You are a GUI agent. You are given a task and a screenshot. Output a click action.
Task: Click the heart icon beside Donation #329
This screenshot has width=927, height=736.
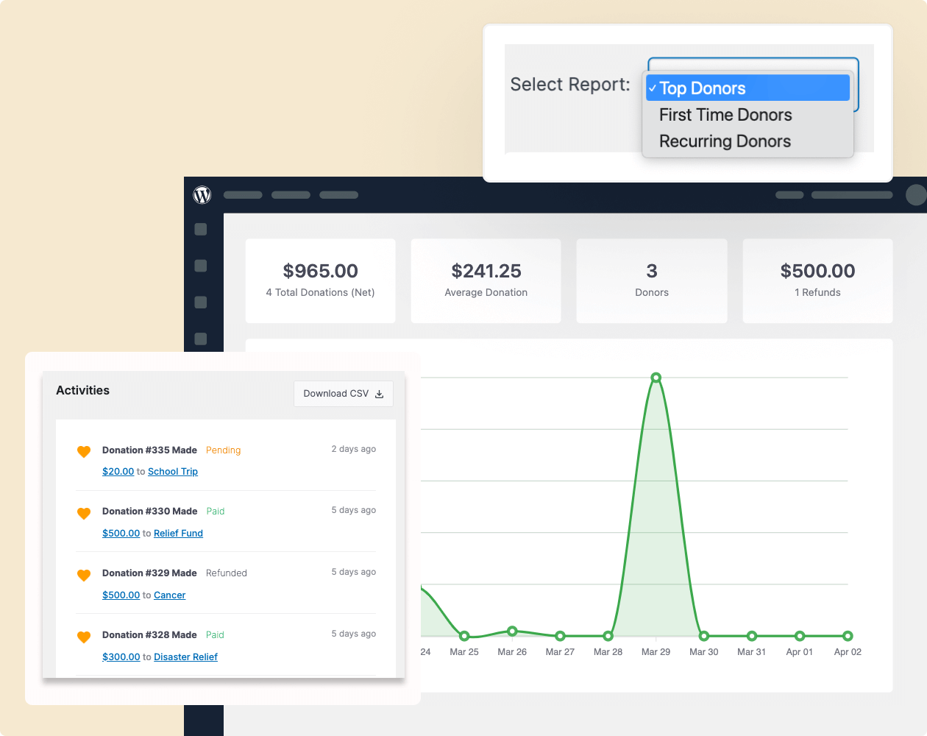click(x=84, y=575)
